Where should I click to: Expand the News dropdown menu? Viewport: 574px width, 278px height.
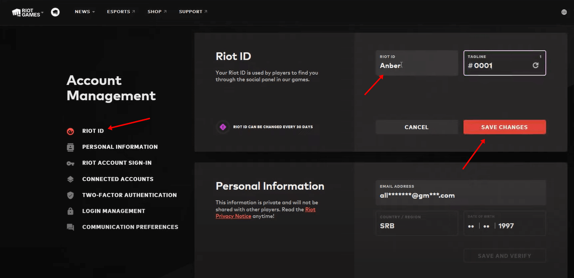click(x=84, y=12)
